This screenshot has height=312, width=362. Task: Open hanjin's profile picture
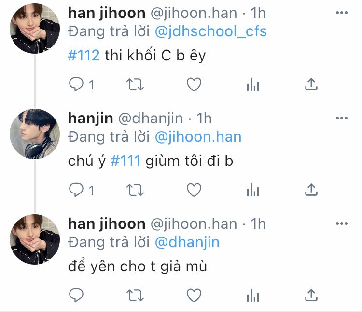35,134
